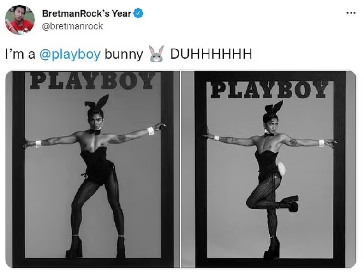Open the @playboy mention link
364x276 pixels.
click(70, 54)
